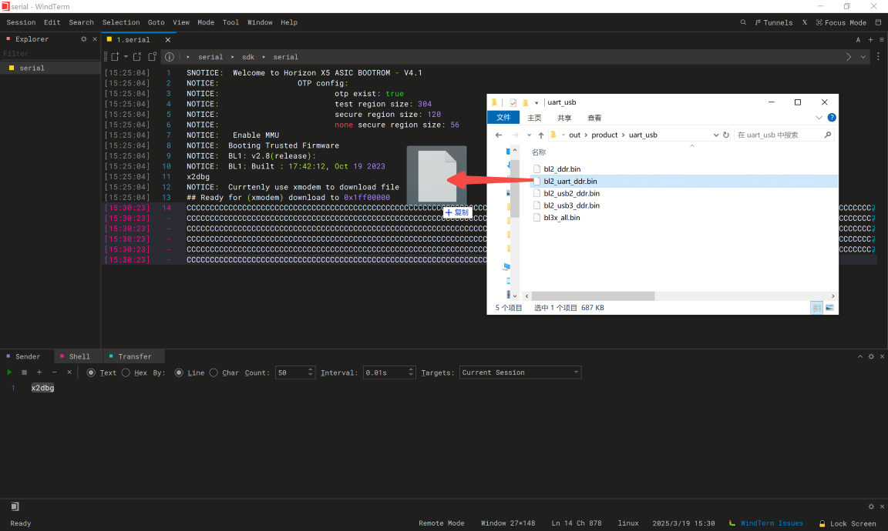Open the Mode menu

pyautogui.click(x=206, y=22)
